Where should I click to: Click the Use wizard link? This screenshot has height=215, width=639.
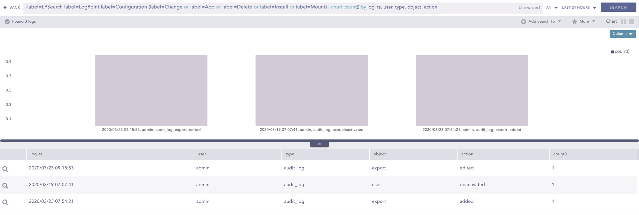(x=529, y=8)
